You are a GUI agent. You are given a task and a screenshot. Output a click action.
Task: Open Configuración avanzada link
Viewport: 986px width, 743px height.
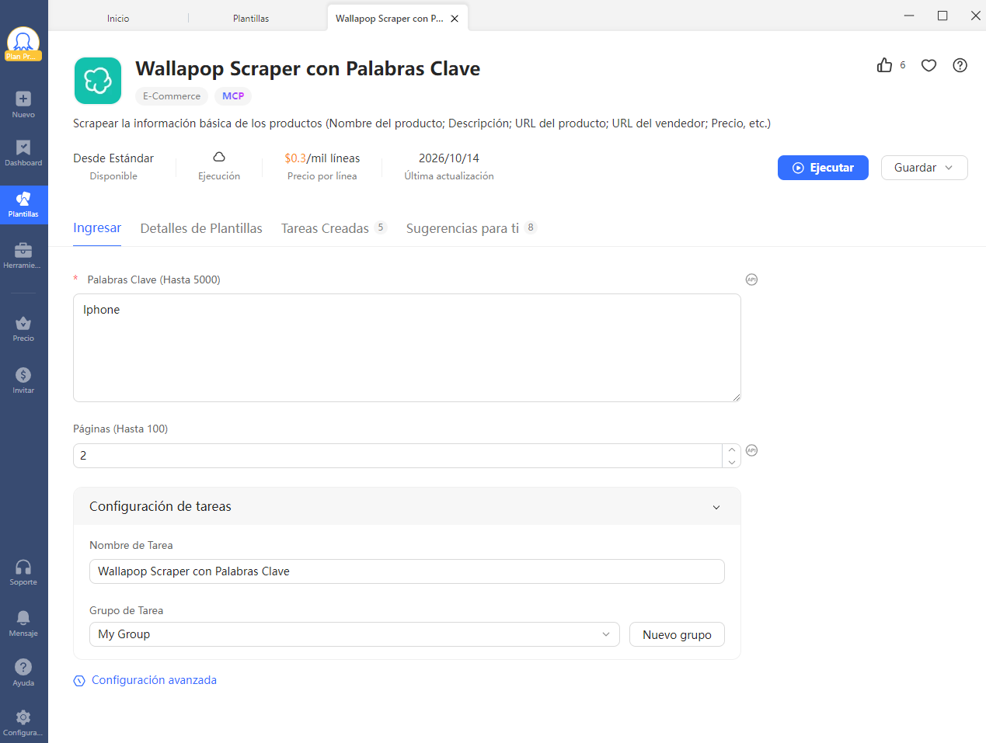pos(145,680)
